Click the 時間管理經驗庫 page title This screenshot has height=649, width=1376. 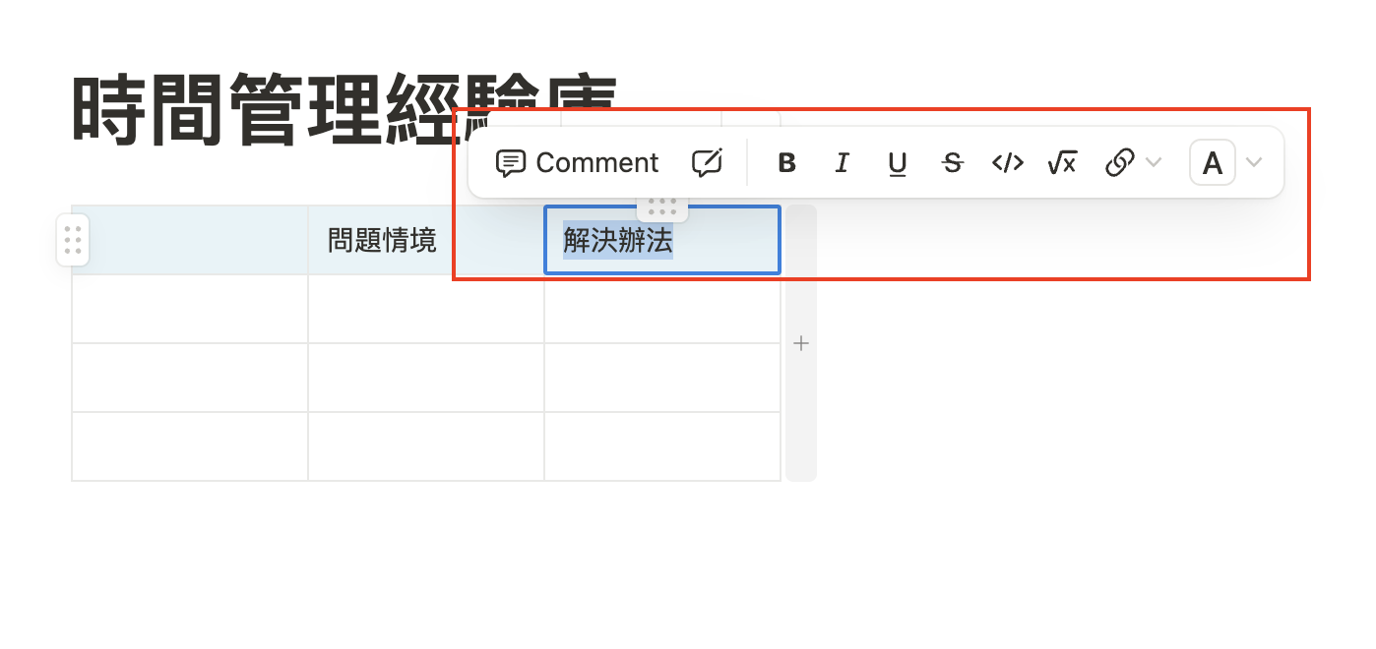[x=344, y=110]
